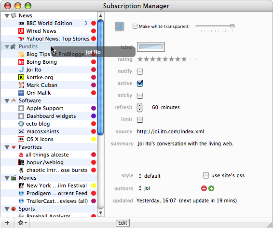Click the red status dot for Wired News
The height and width of the screenshot is (228, 273).
[94, 31]
